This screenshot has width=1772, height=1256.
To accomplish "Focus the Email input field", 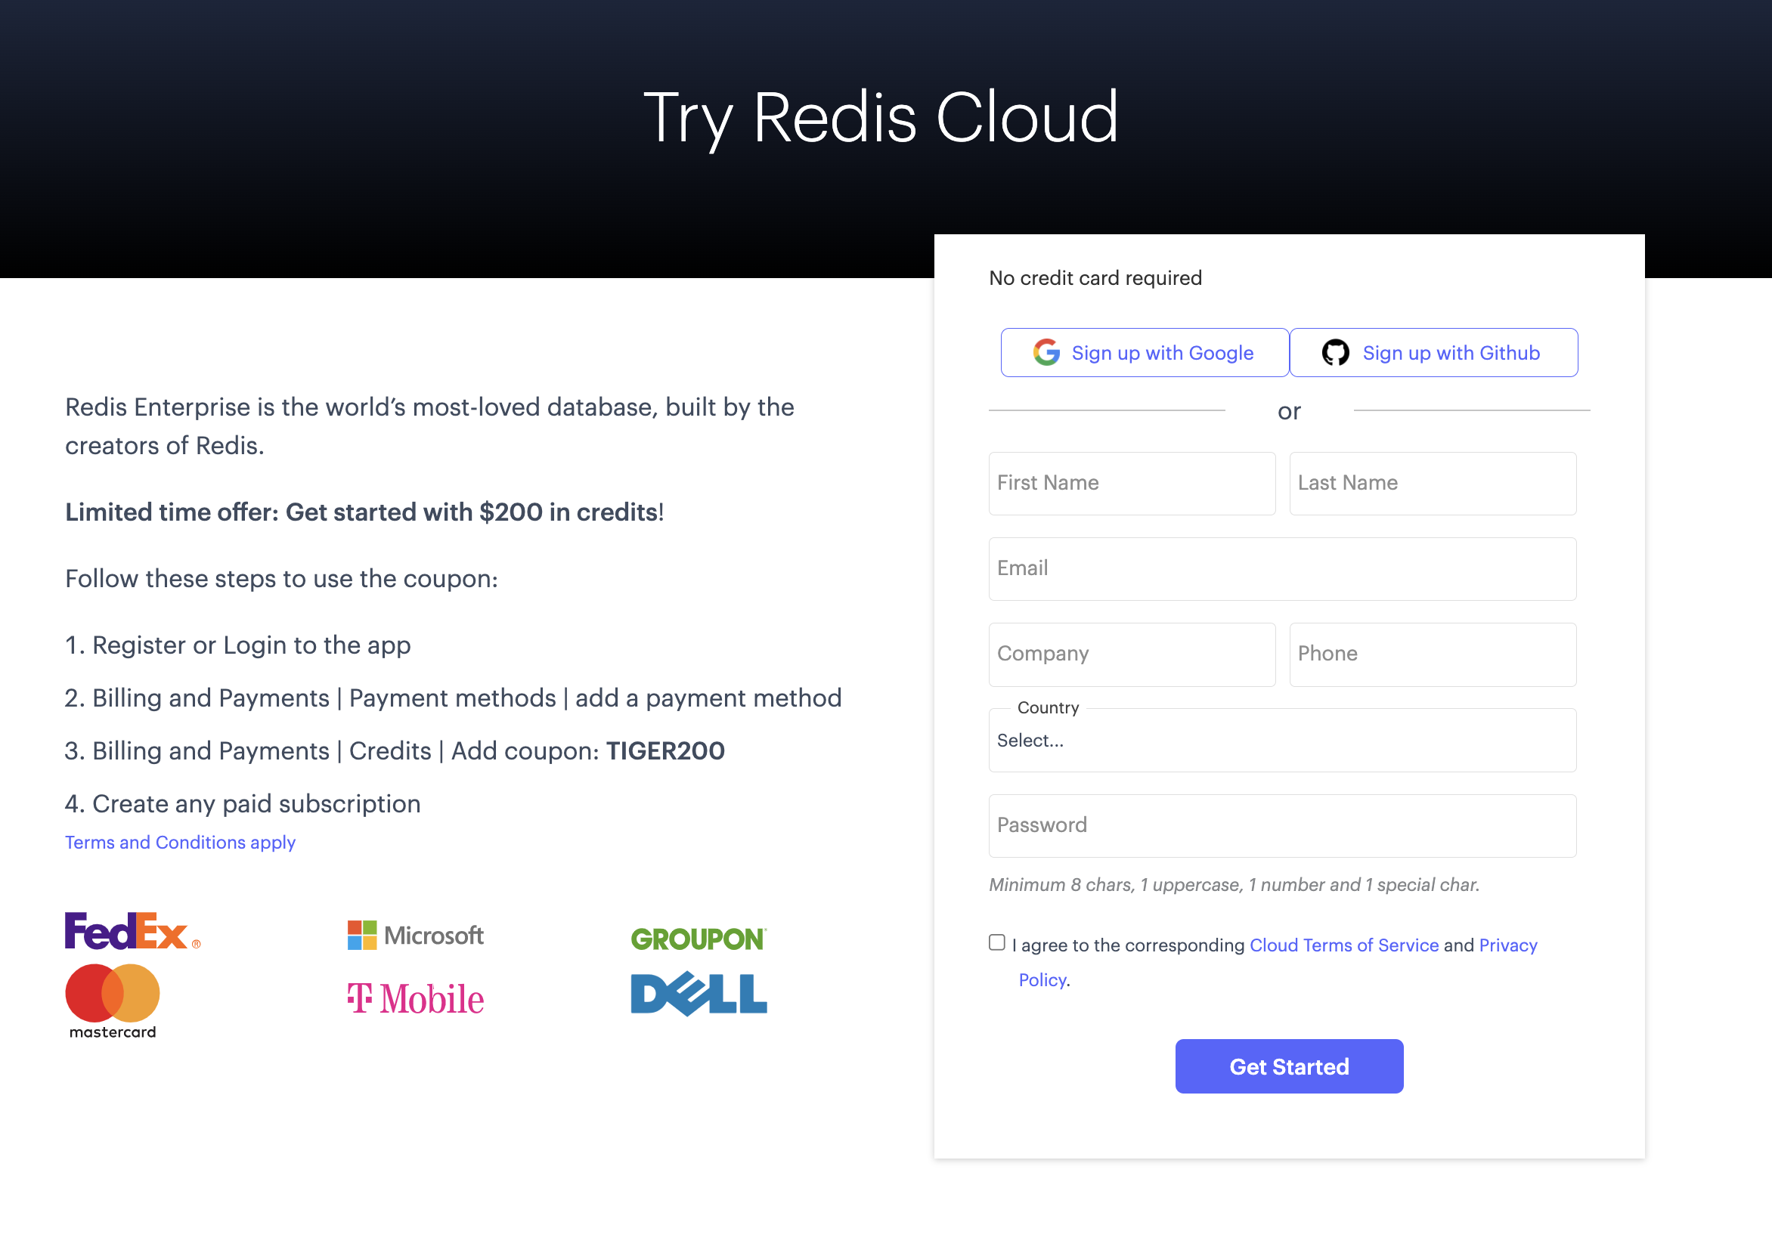I will click(x=1282, y=569).
